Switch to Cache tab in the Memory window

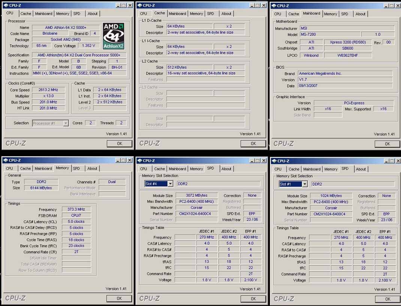pyautogui.click(x=25, y=168)
